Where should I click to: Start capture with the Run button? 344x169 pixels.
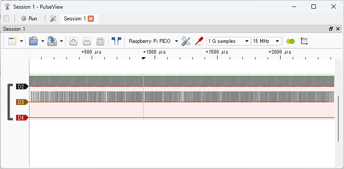pos(29,19)
